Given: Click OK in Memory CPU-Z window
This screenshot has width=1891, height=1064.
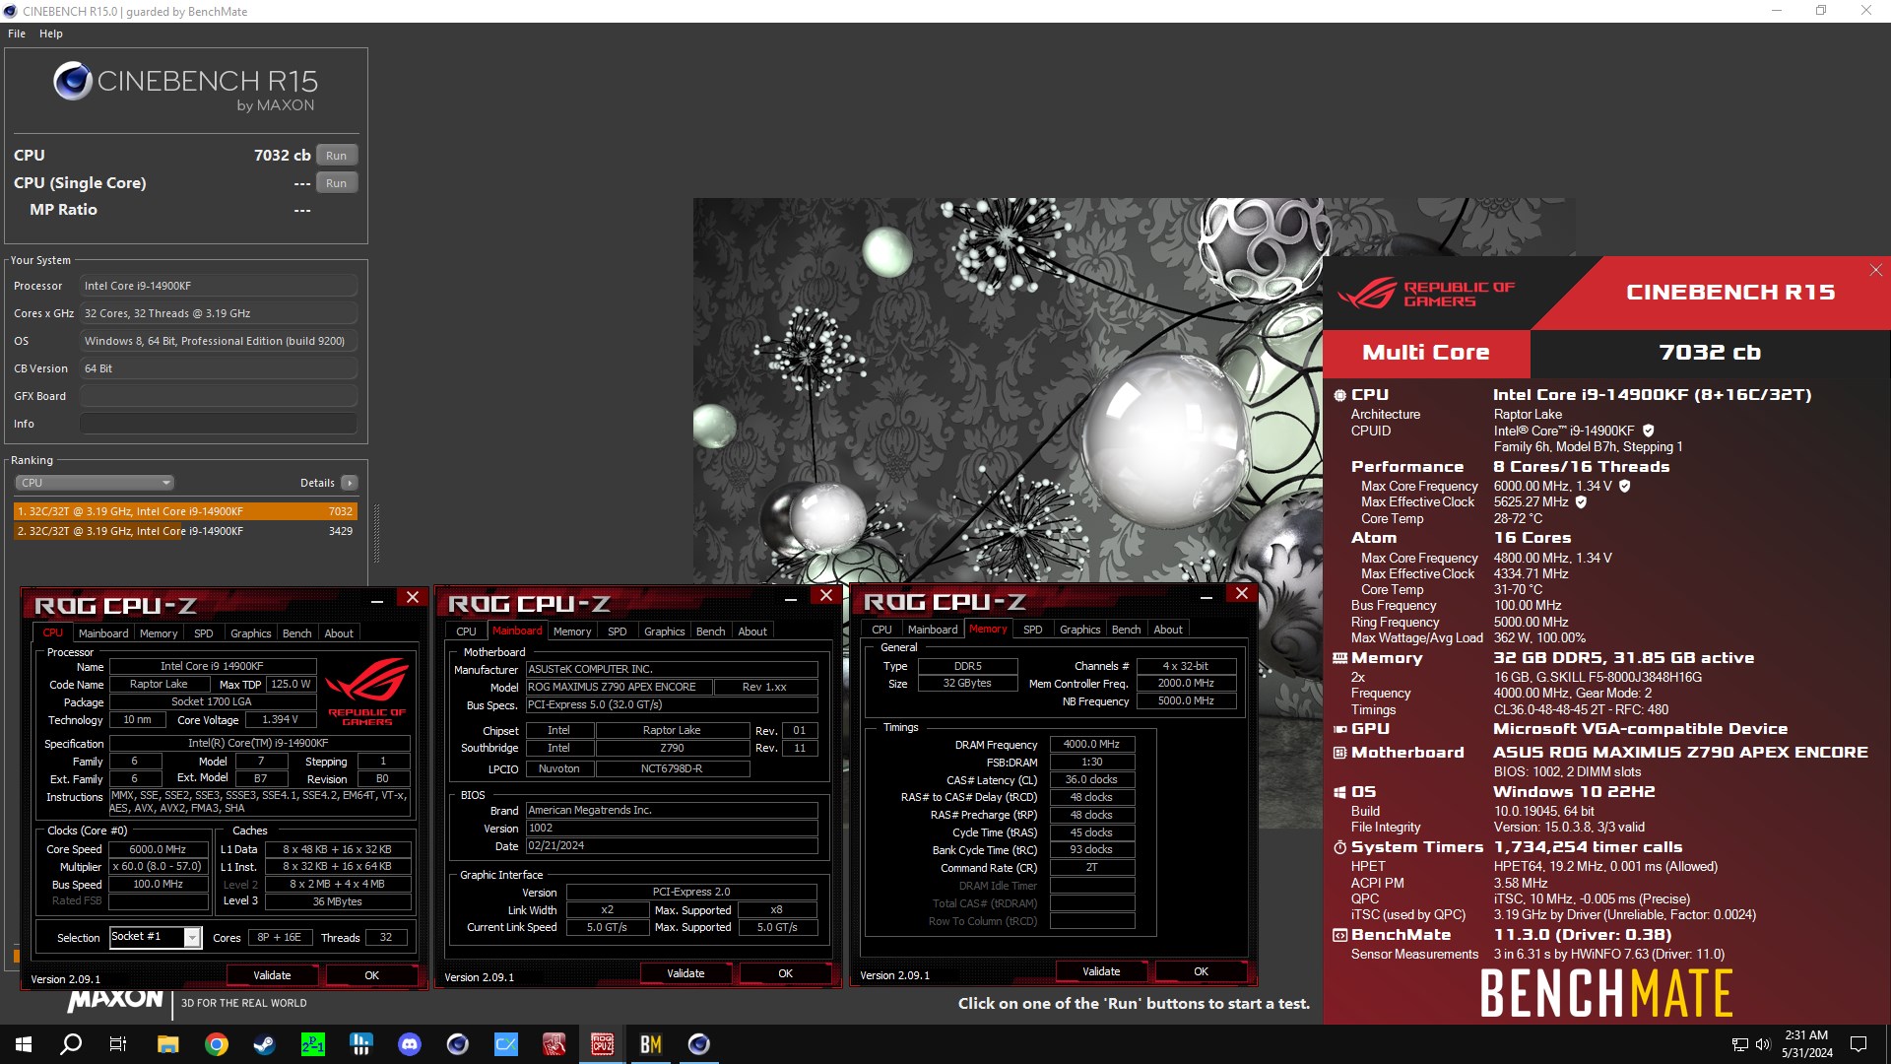Looking at the screenshot, I should pos(1202,971).
